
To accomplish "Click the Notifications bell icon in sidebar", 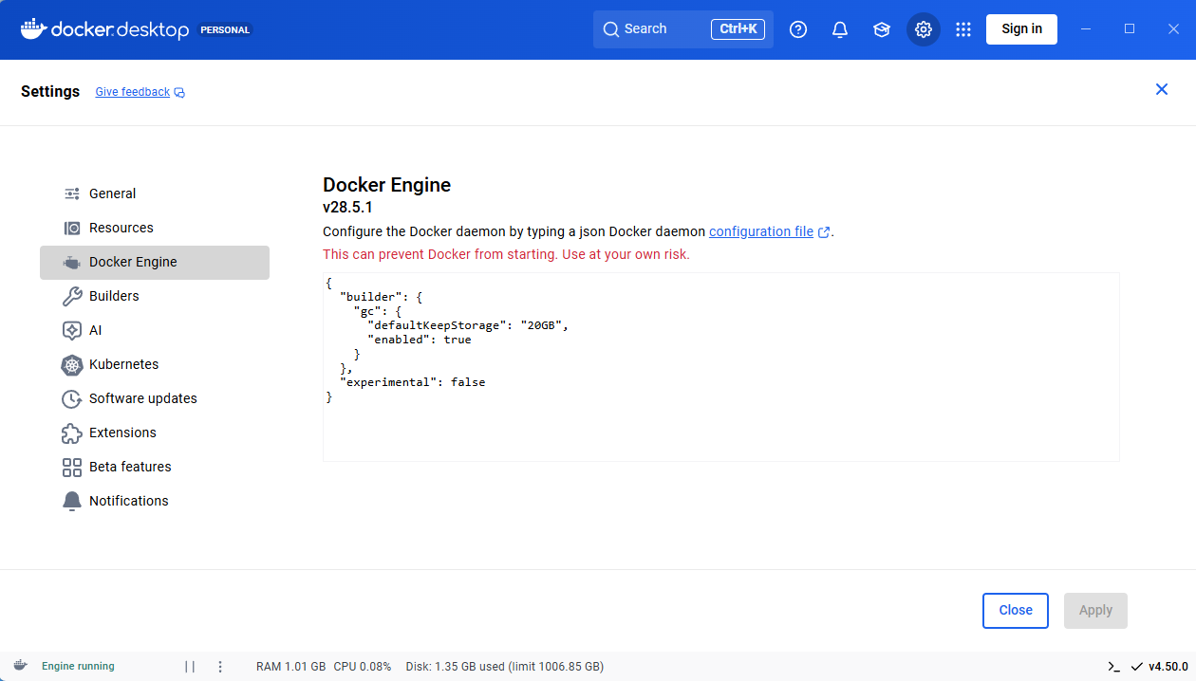I will pos(72,501).
